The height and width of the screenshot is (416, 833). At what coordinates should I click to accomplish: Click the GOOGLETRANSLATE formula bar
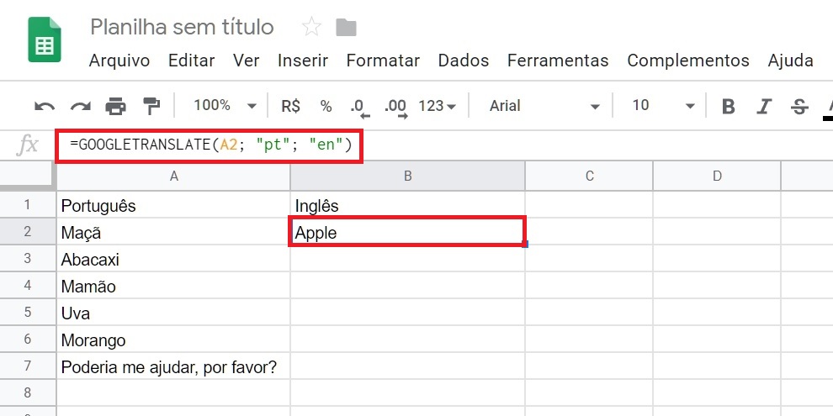(210, 145)
